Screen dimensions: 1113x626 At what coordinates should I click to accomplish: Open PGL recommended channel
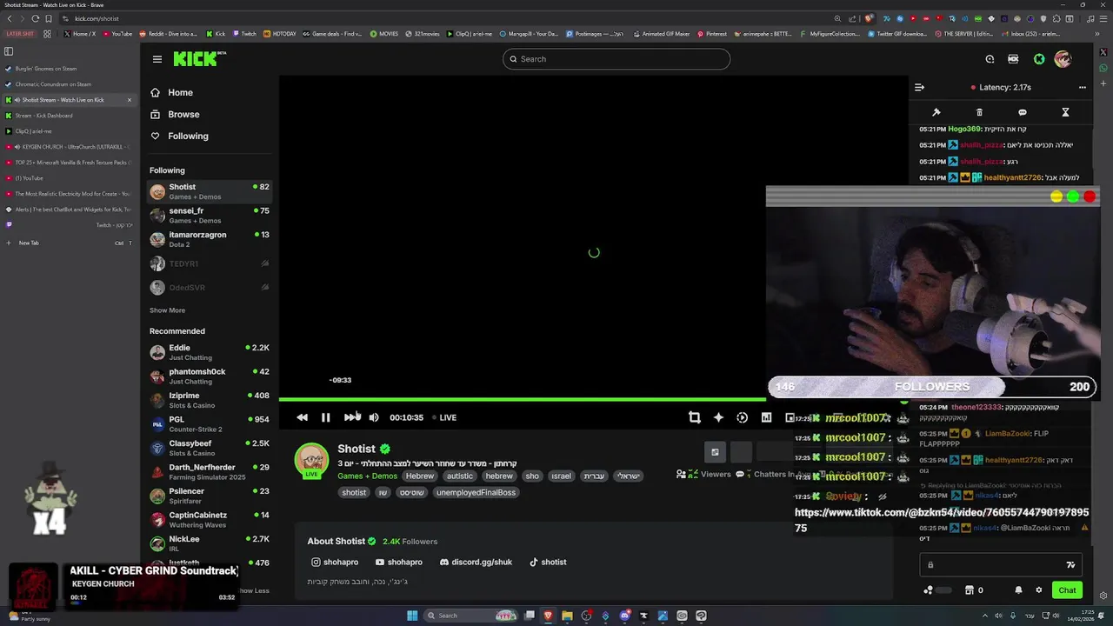point(209,424)
